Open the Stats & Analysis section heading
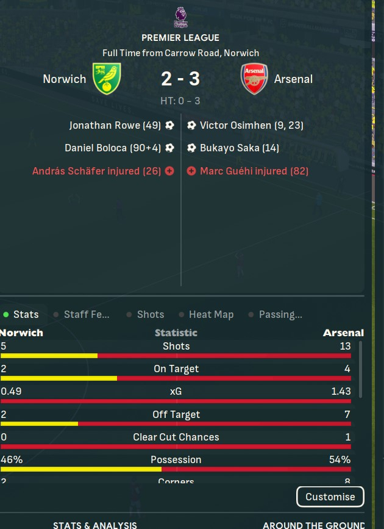Image resolution: width=384 pixels, height=529 pixels. (95, 525)
